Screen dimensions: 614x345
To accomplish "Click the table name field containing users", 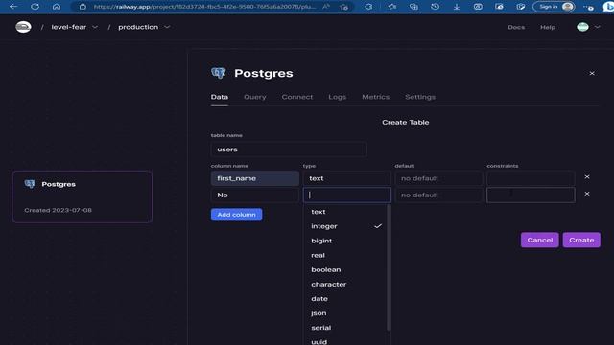I will (289, 149).
